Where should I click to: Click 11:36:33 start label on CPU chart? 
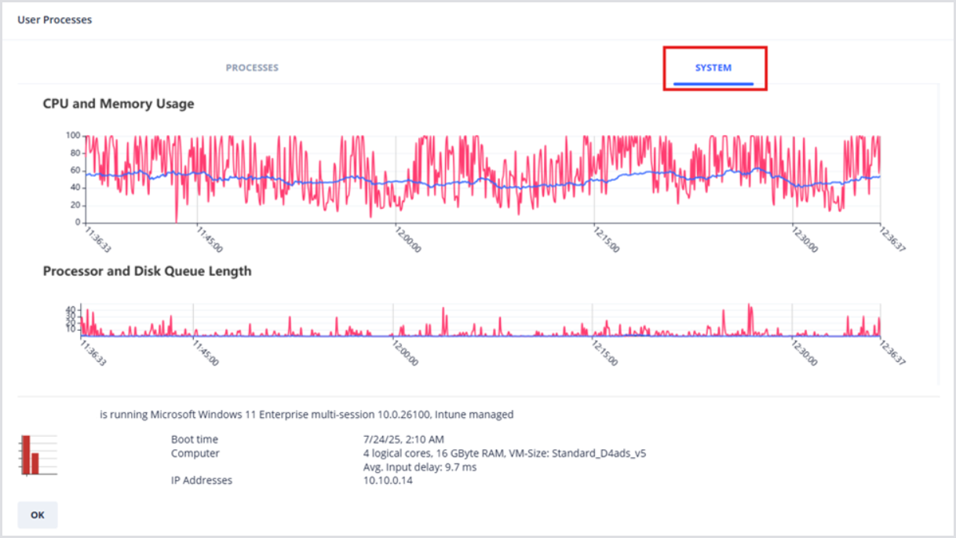pyautogui.click(x=97, y=239)
